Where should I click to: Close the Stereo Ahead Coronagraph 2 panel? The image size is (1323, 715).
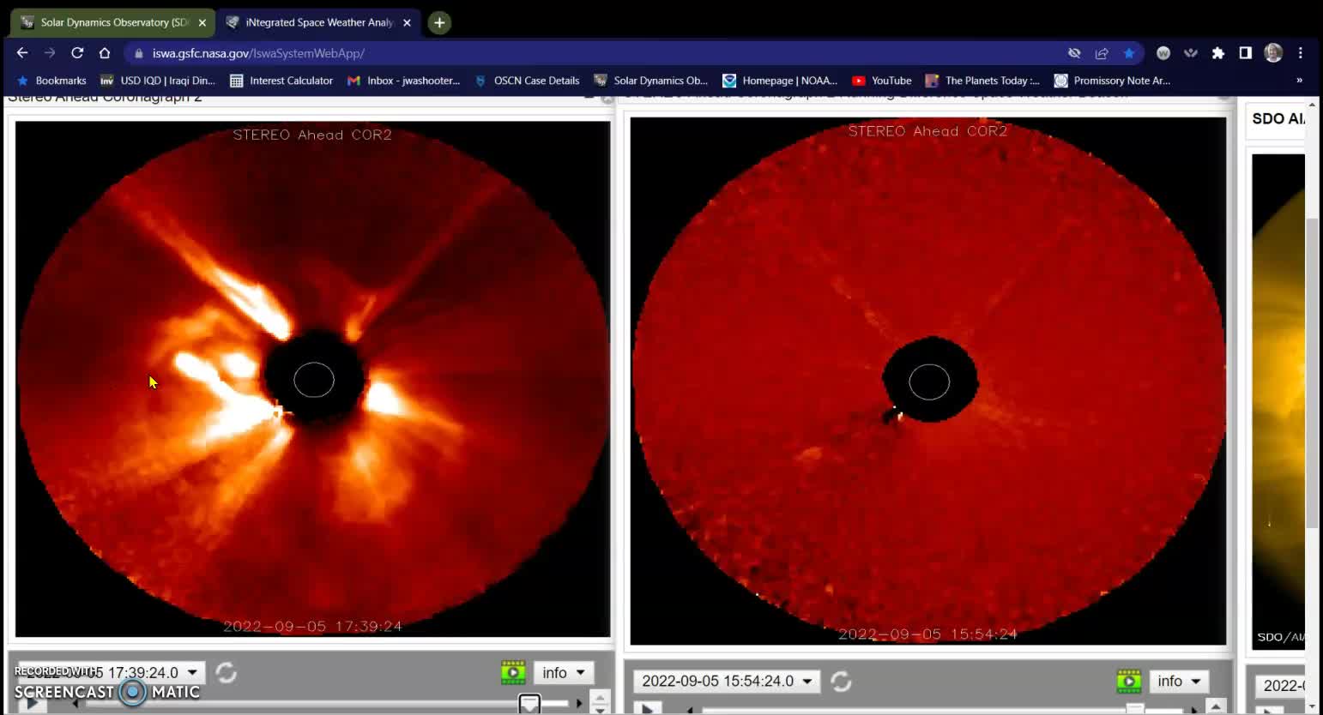(x=607, y=99)
